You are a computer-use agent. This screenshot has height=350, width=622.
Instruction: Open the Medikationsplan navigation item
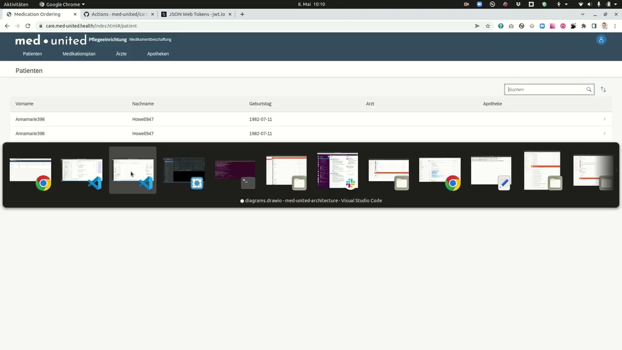click(79, 54)
